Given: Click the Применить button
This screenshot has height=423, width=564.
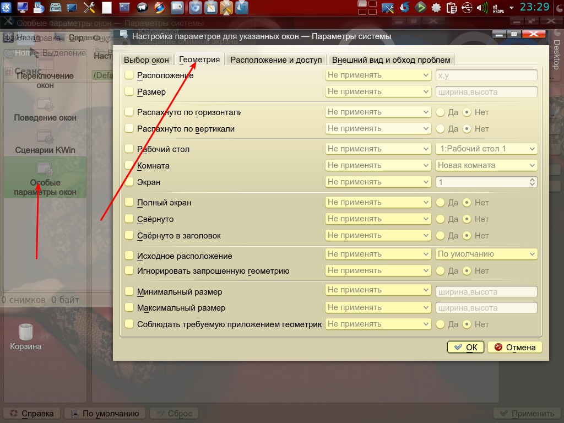Looking at the screenshot, I should coord(527,414).
